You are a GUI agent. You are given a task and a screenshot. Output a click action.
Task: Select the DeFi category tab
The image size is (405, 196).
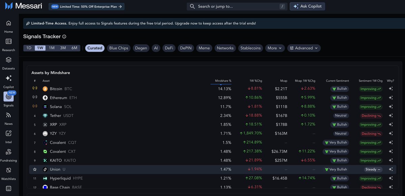pos(169,48)
